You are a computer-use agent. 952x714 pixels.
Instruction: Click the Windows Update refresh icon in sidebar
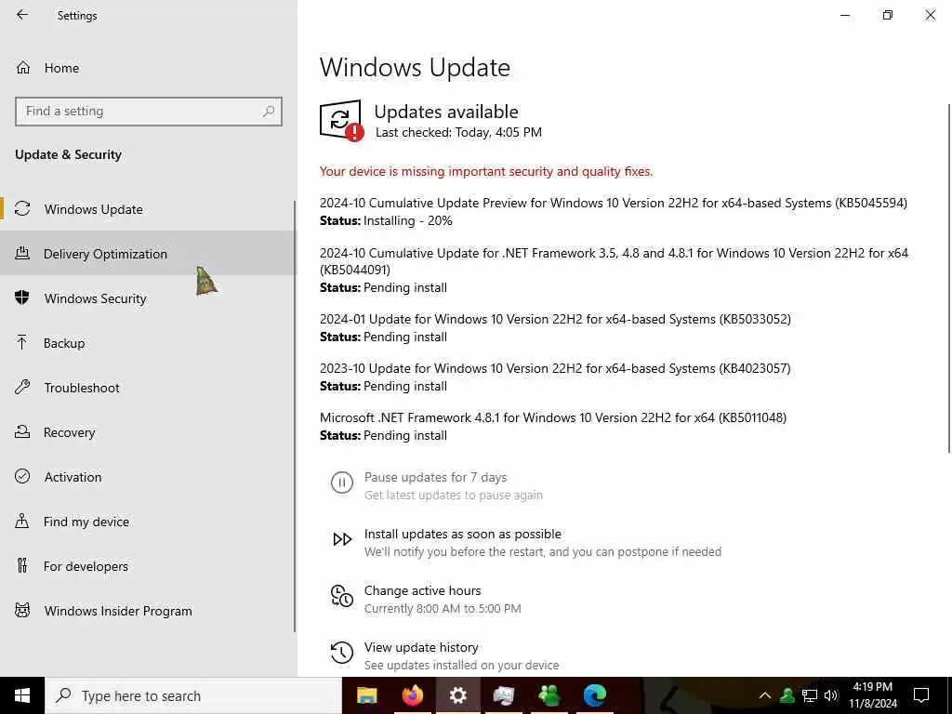pyautogui.click(x=22, y=209)
